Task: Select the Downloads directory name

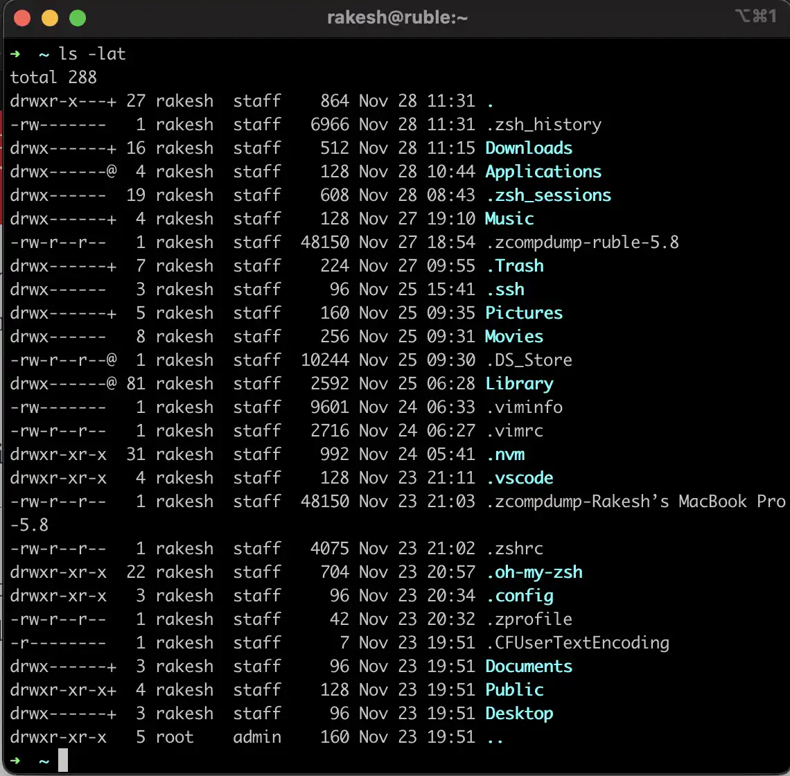Action: tap(529, 148)
